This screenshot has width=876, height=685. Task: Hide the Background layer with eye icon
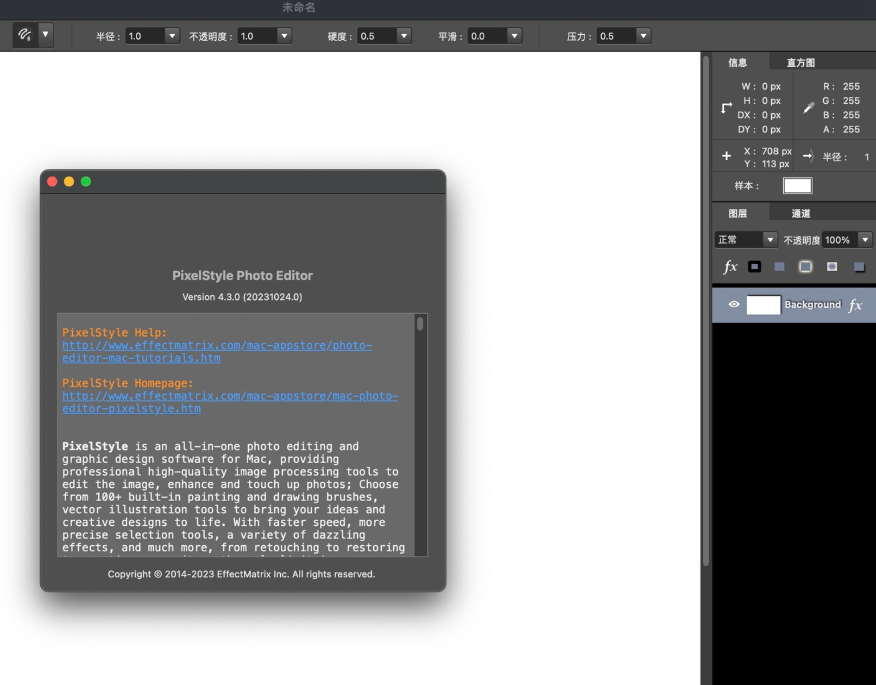(734, 304)
